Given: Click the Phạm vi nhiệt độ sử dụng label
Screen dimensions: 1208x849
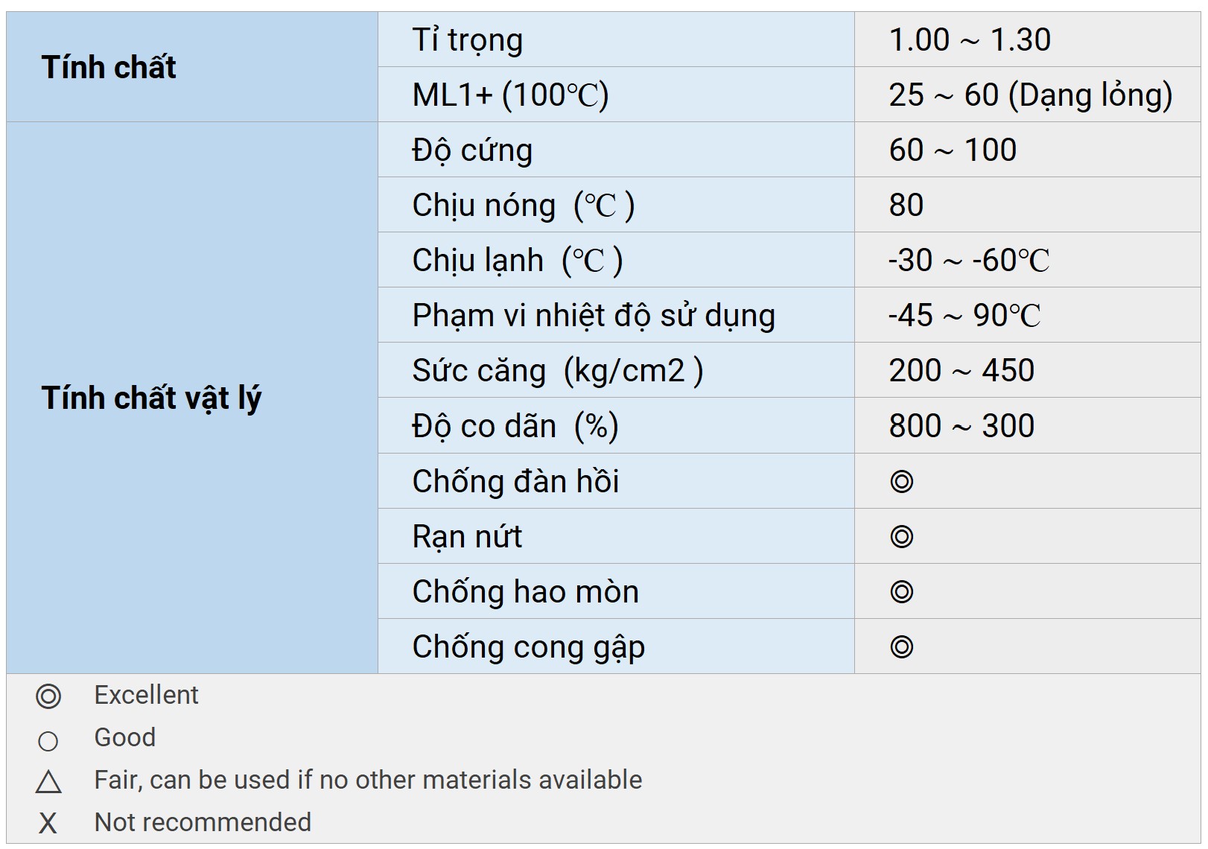Looking at the screenshot, I should tap(594, 316).
